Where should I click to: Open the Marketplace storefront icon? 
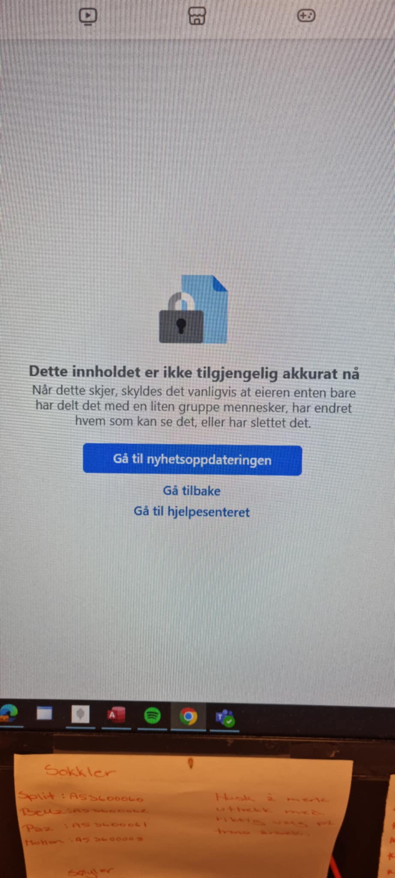tap(197, 16)
